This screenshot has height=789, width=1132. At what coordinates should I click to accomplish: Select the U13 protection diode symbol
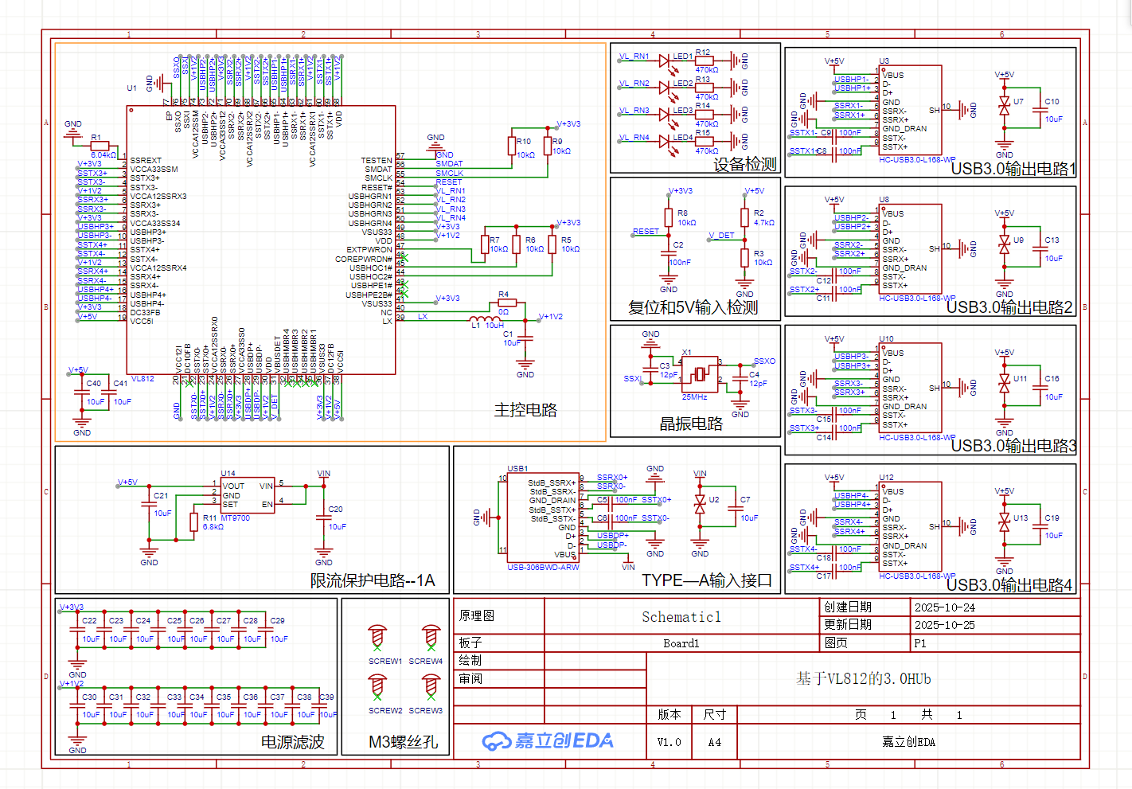(1004, 523)
